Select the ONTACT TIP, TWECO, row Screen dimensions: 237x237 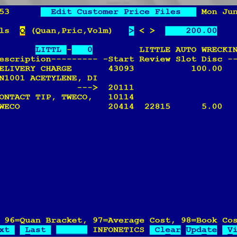[x=46, y=97]
